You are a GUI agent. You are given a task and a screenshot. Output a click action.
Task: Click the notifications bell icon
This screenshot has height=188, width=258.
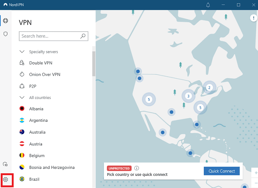tap(208, 5)
